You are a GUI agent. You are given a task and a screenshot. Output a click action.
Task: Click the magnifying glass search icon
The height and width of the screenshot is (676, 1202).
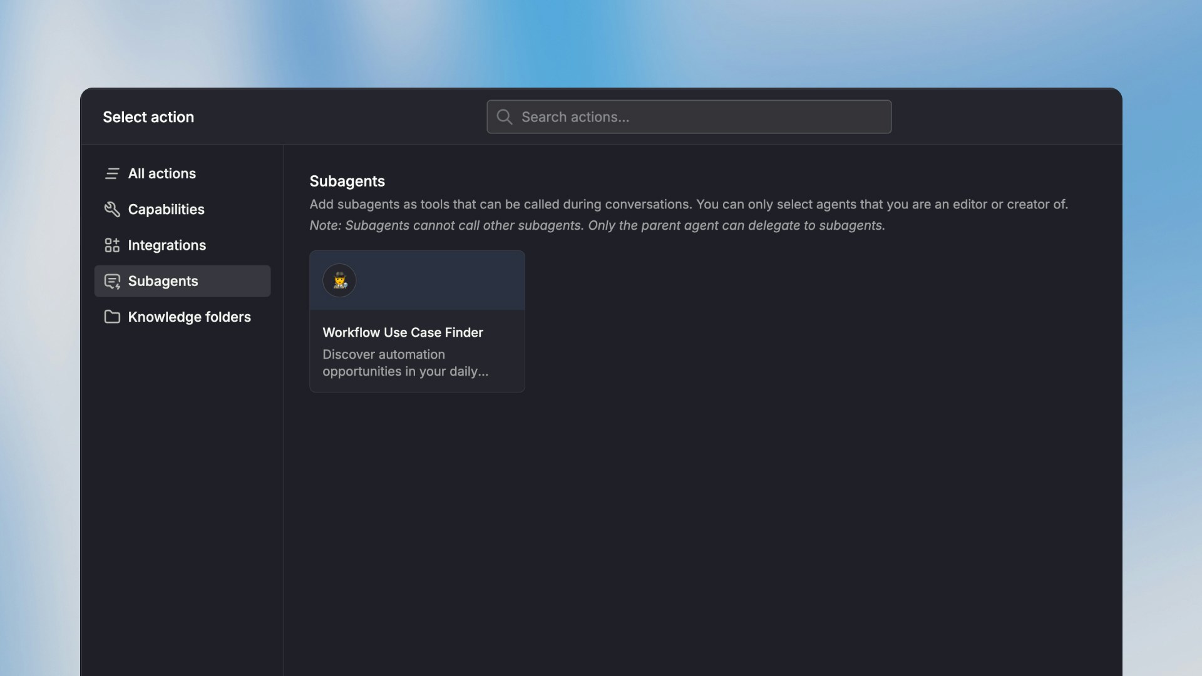505,117
